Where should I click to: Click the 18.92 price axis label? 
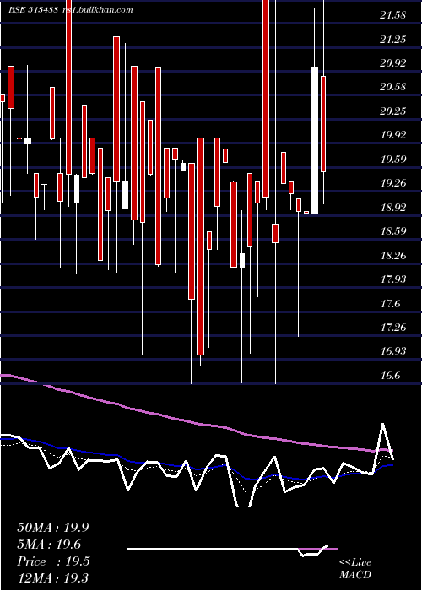coord(393,207)
